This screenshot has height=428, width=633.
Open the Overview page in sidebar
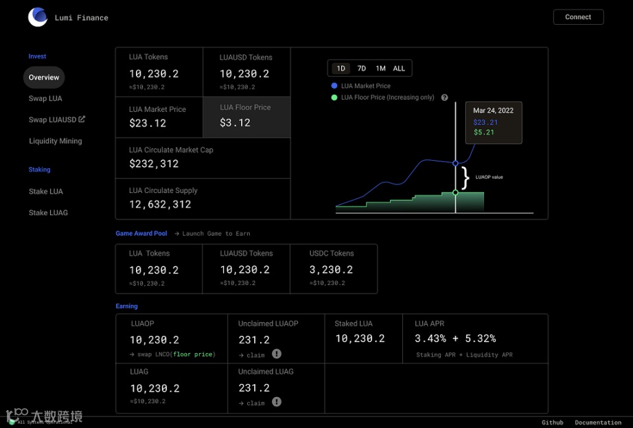click(44, 77)
